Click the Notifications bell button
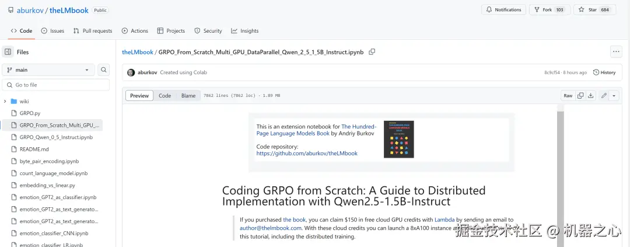The image size is (630, 247). pyautogui.click(x=503, y=10)
